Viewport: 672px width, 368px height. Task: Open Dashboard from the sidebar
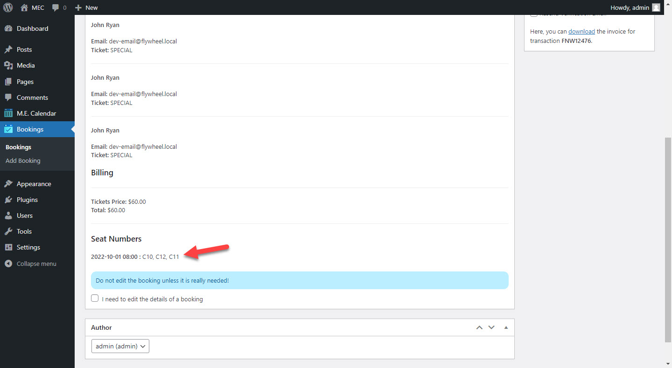[x=32, y=28]
